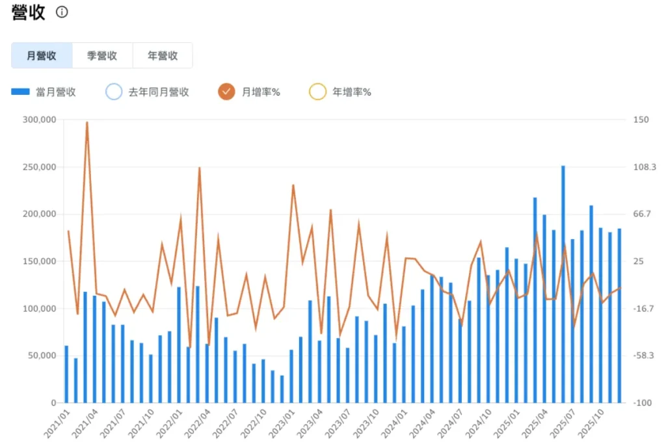This screenshot has width=666, height=444.
Task: Click the tallest blue bar above 250,000
Action: click(563, 284)
